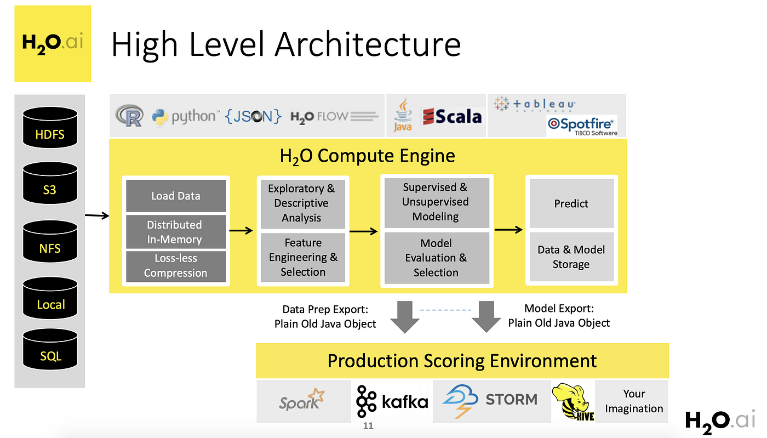Click the Spotfire TIBCO Software logo
The height and width of the screenshot is (438, 767).
(582, 126)
